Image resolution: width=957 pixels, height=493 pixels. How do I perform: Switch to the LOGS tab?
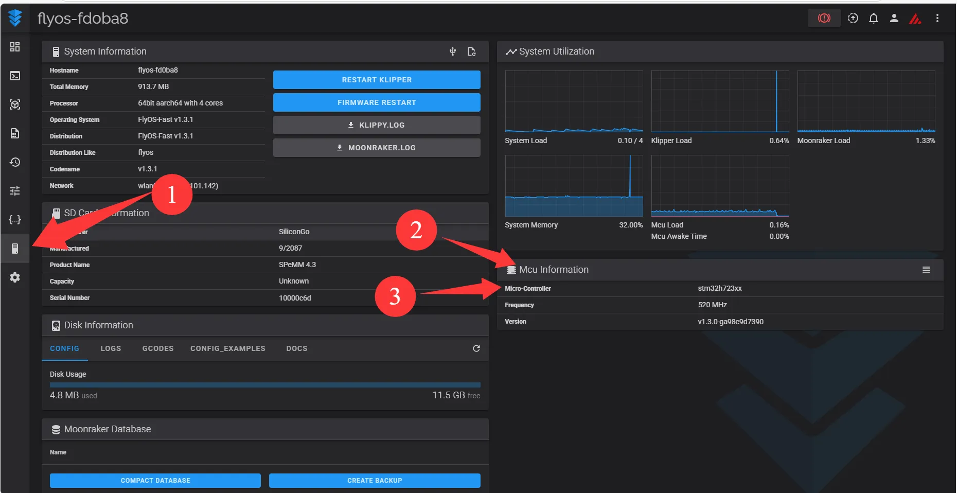[111, 348]
